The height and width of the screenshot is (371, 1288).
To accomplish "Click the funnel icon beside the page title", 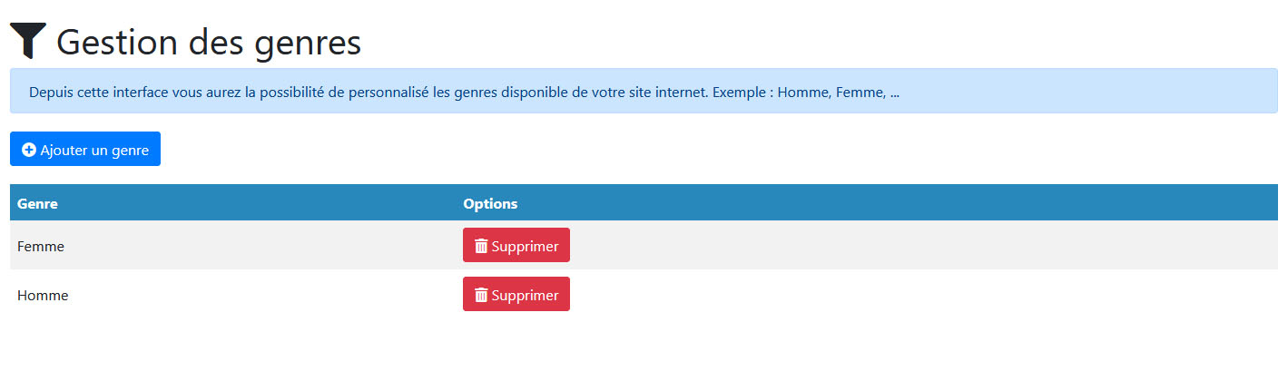I will tap(28, 41).
